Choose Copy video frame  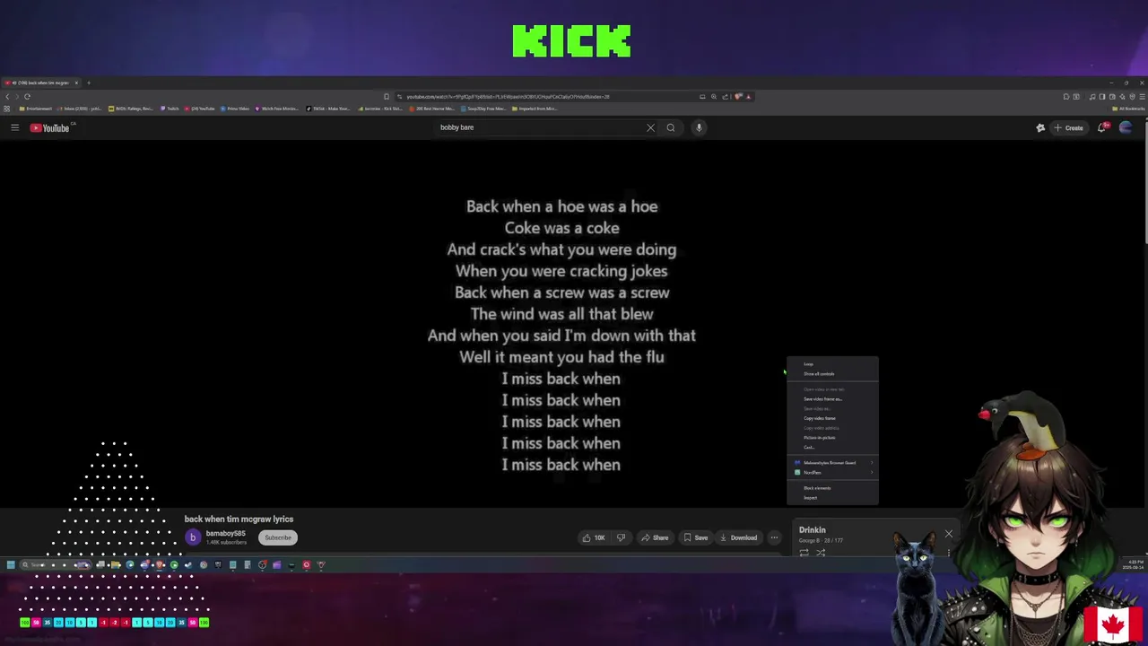click(x=832, y=418)
